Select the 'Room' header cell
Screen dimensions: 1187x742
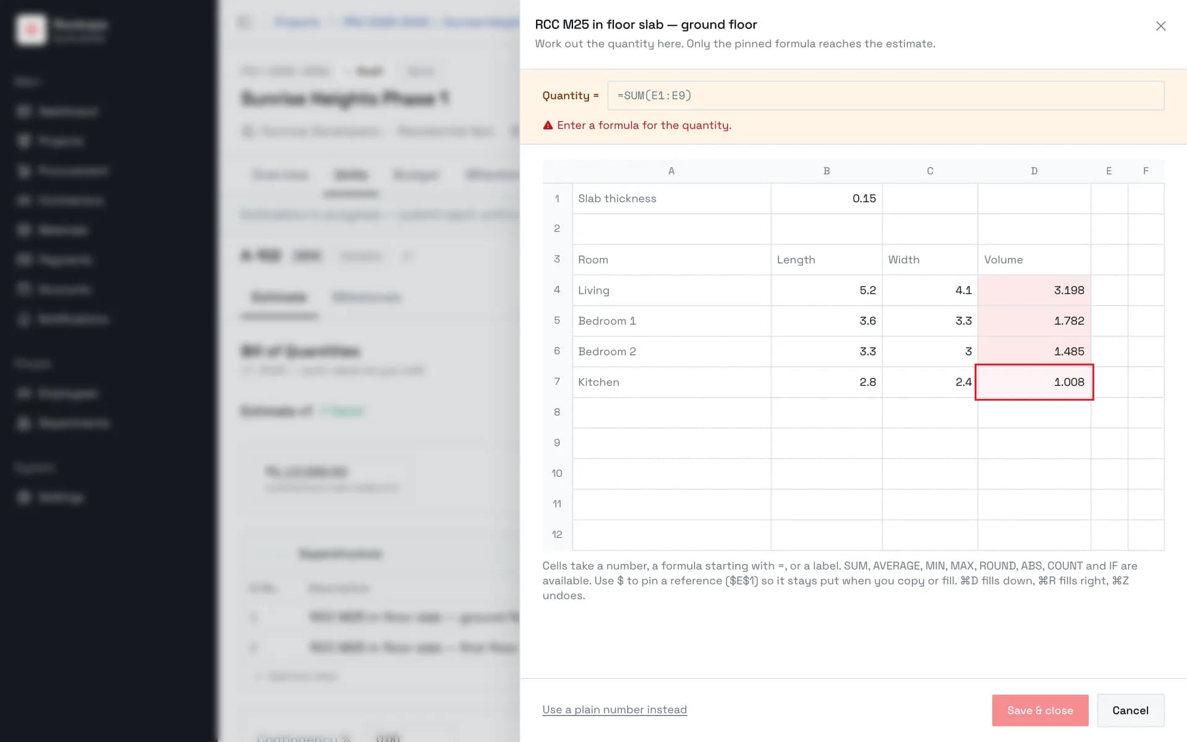(x=671, y=260)
